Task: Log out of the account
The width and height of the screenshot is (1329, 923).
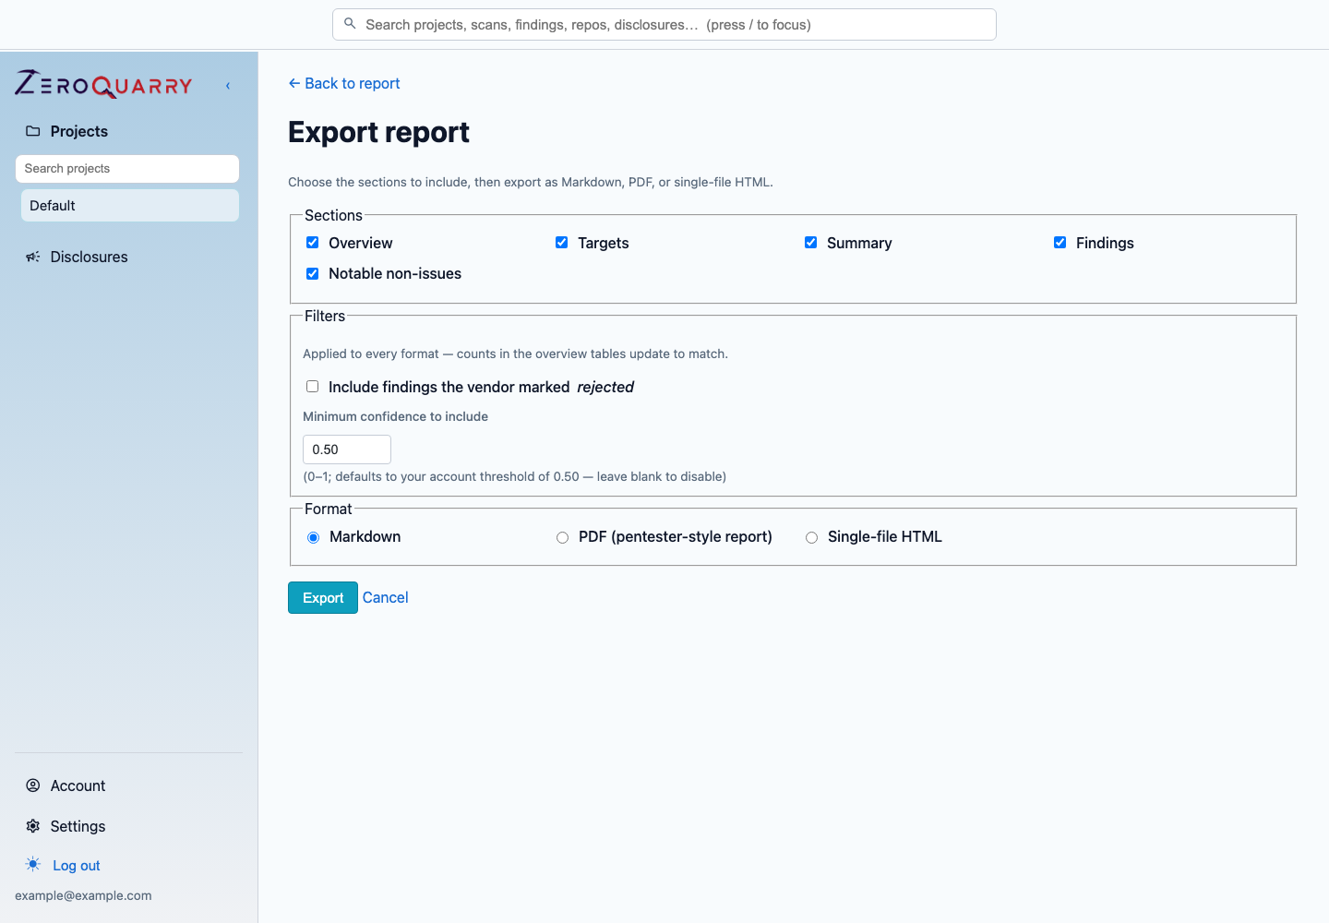Action: coord(77,866)
